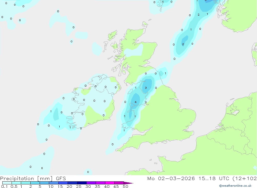Click the 0.1–0.5 mm palest cyan legend swatch
The height and width of the screenshot is (188, 257).
point(7,183)
